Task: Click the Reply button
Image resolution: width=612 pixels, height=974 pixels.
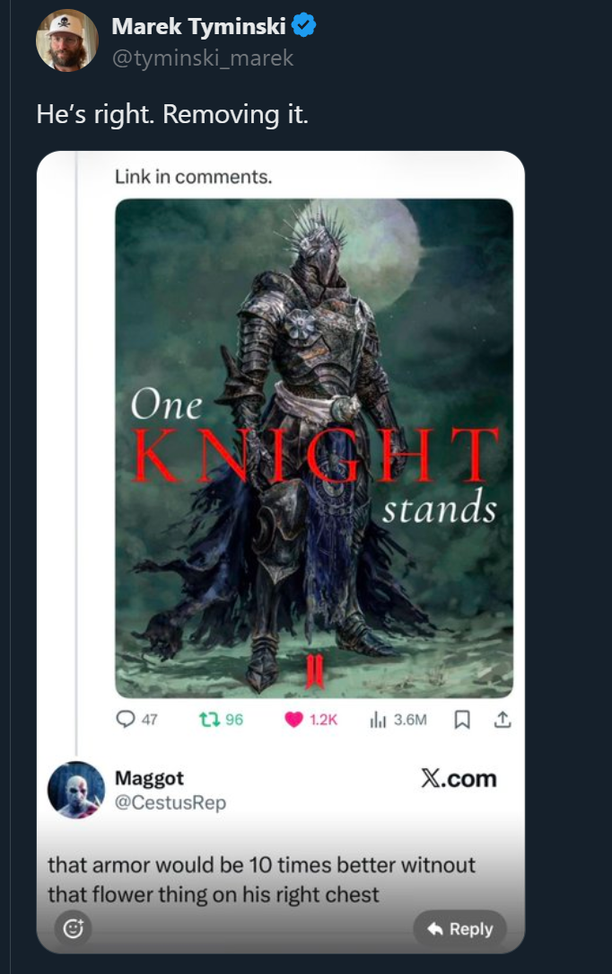Action: (x=460, y=929)
